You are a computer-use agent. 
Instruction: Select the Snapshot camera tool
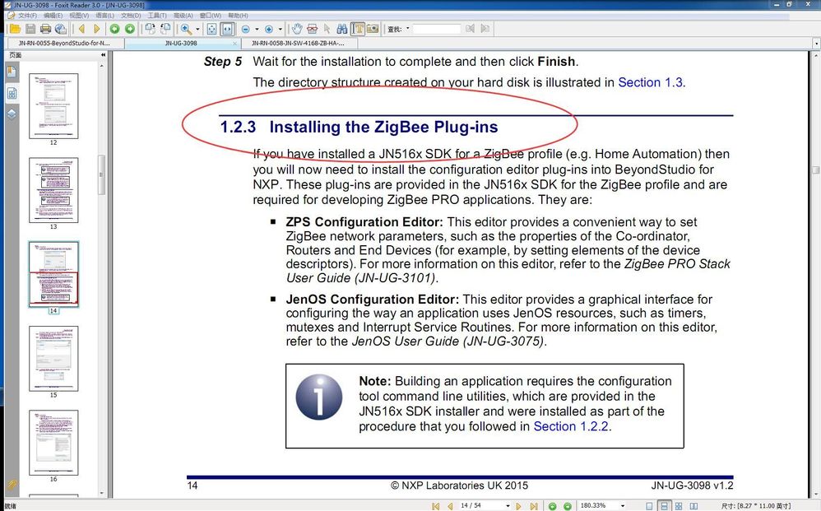pos(373,29)
